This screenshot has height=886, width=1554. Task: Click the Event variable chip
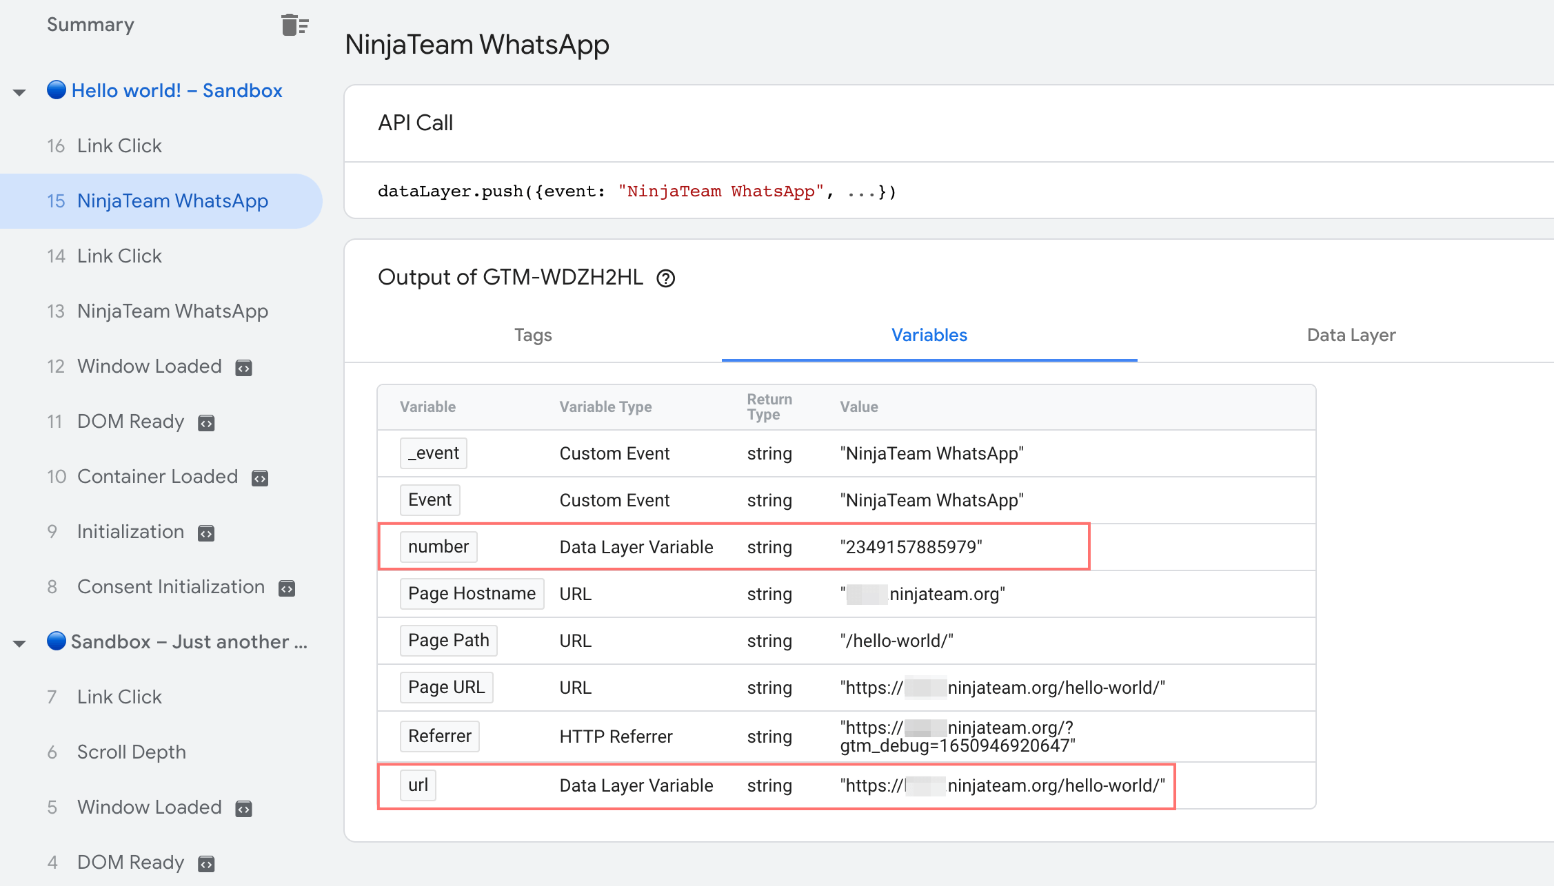point(430,500)
